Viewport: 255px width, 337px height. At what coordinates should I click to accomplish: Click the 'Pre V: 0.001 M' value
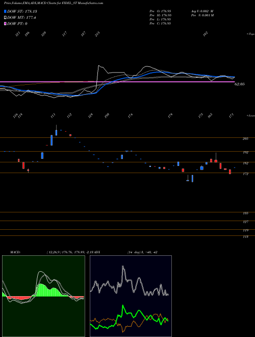(x=202, y=15)
